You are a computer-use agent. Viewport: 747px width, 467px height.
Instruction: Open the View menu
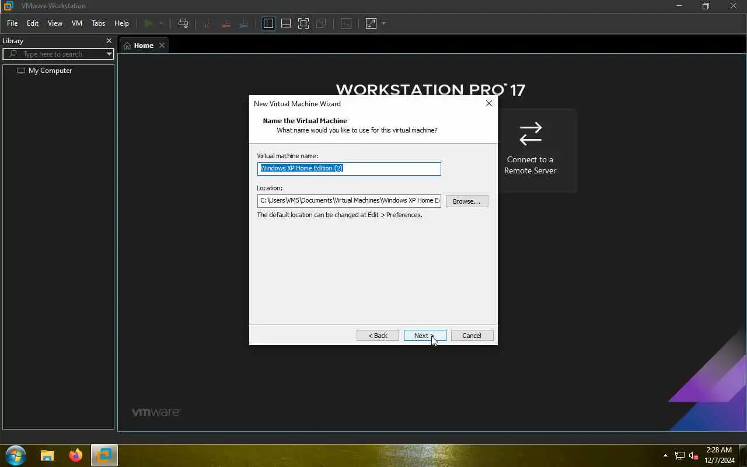coord(55,23)
